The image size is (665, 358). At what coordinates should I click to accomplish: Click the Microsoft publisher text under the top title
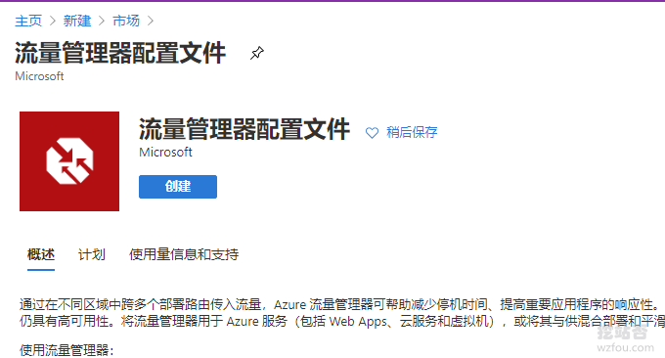[x=39, y=76]
